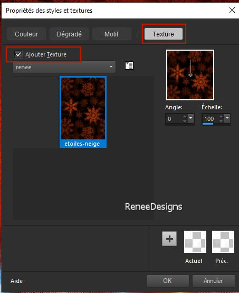Click the Angle decrement down arrow
The image size is (239, 293).
[x=185, y=121]
